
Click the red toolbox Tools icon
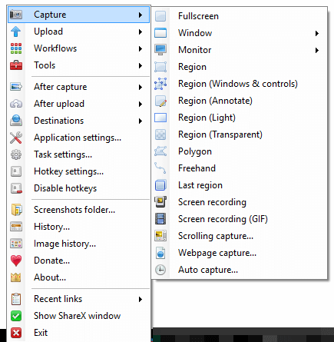16,65
